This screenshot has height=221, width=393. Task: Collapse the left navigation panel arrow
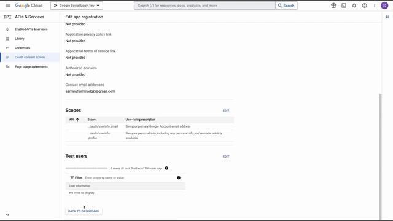tap(7, 215)
